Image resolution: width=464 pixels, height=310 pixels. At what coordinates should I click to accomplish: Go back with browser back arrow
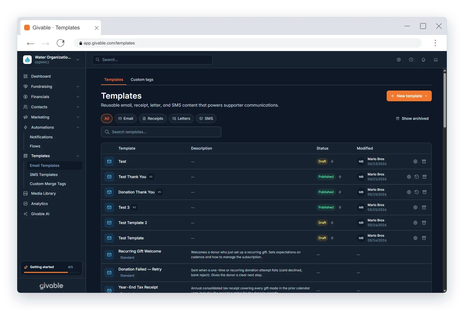click(31, 43)
